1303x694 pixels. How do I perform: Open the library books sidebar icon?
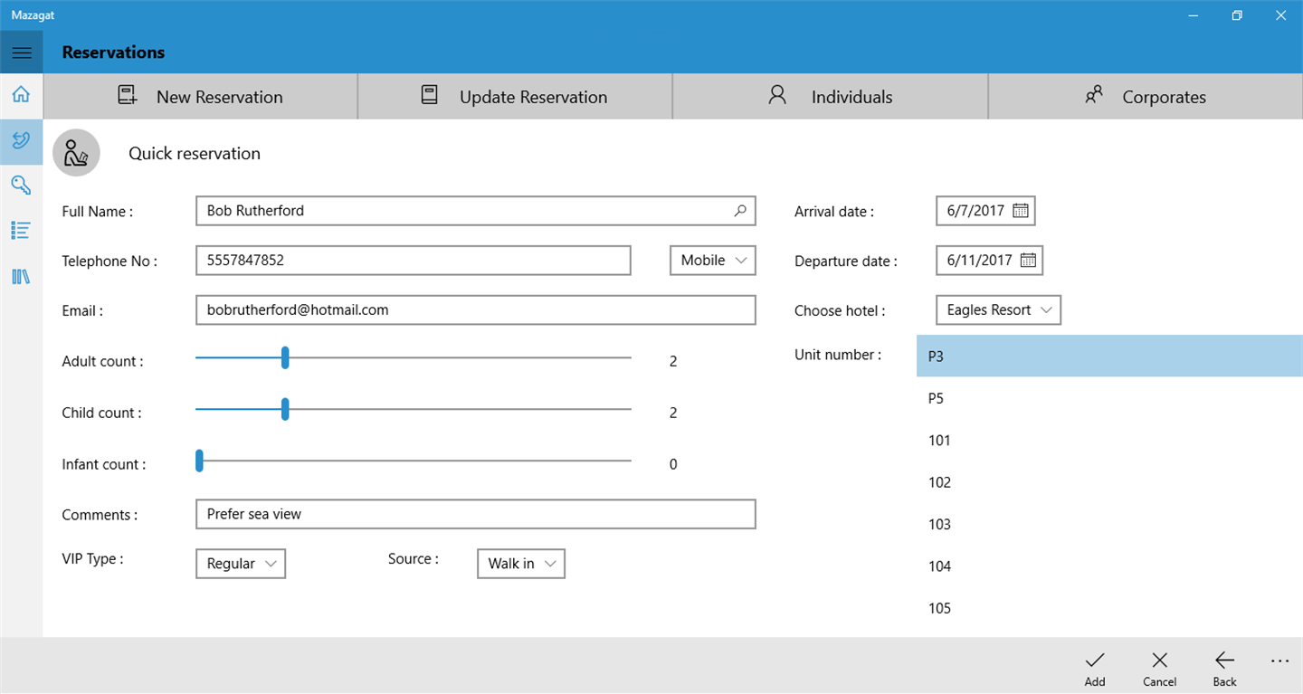coord(22,276)
